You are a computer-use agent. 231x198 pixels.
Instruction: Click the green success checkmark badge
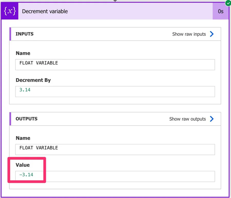click(x=228, y=3)
